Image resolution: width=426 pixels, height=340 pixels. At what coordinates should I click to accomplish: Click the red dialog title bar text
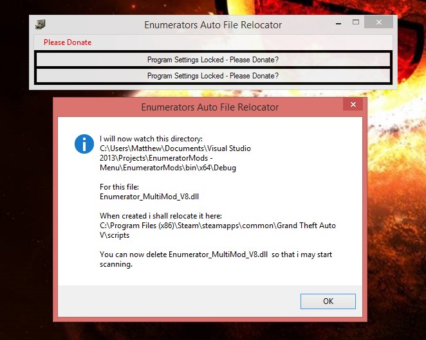click(210, 107)
